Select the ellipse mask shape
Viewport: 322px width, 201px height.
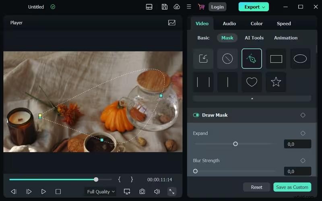(300, 58)
